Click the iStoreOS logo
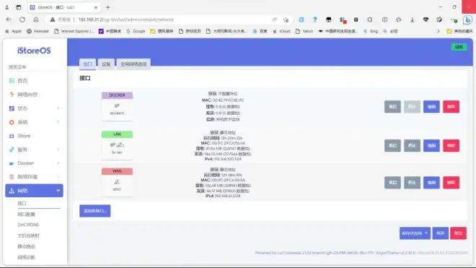Image resolution: width=476 pixels, height=268 pixels. tap(34, 51)
